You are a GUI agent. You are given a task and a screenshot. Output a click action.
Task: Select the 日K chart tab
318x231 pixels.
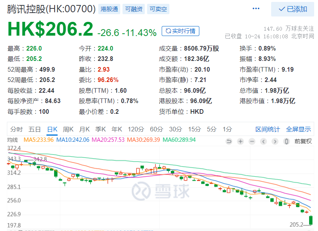(x=52, y=129)
